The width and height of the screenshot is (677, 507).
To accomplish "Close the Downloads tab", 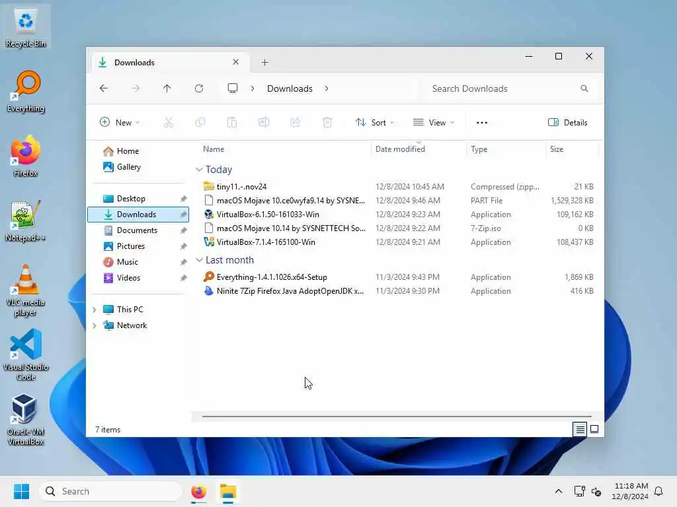I will [236, 62].
